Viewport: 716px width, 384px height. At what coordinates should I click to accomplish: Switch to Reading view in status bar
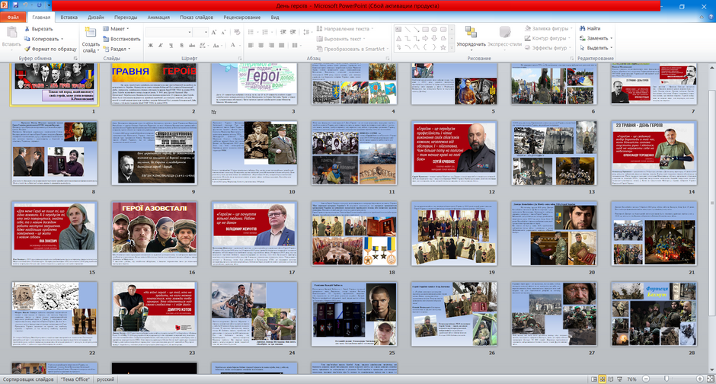coord(611,379)
